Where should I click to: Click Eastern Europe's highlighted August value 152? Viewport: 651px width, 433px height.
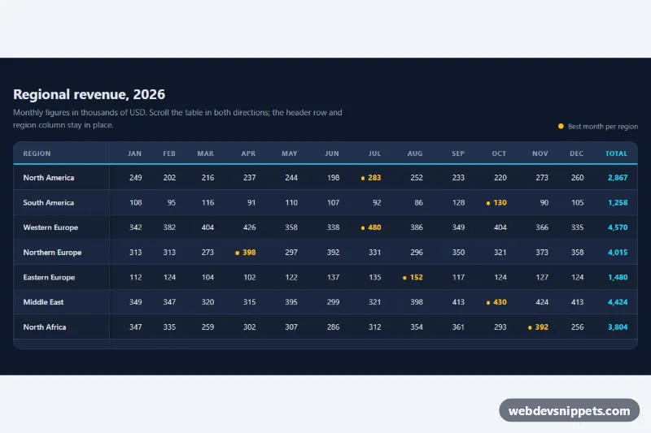point(417,277)
